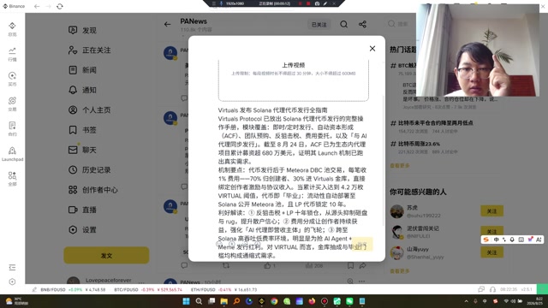
Task: Click the back arrow beside PANews
Action: [x=168, y=24]
